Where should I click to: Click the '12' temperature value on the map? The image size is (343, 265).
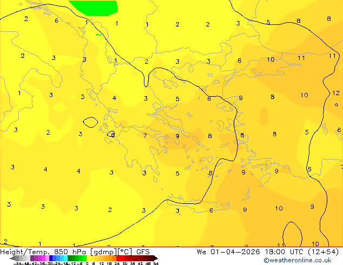(336, 93)
